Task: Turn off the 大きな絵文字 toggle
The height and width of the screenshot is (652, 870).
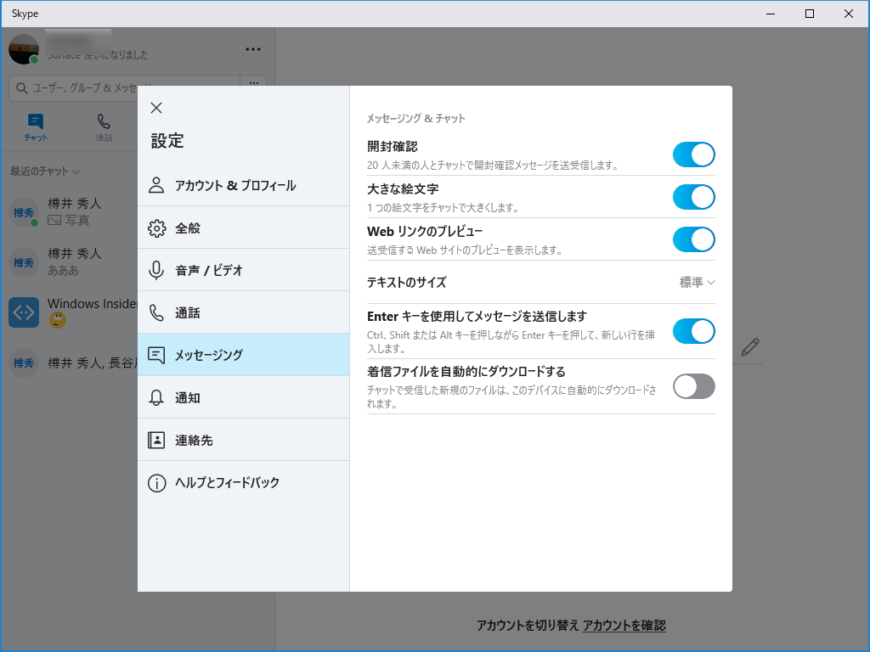Action: [693, 197]
